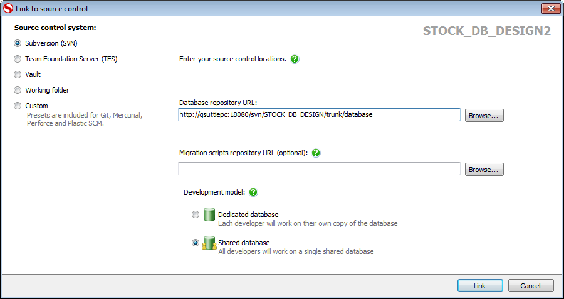Browse for migration scripts repository URL

click(484, 170)
